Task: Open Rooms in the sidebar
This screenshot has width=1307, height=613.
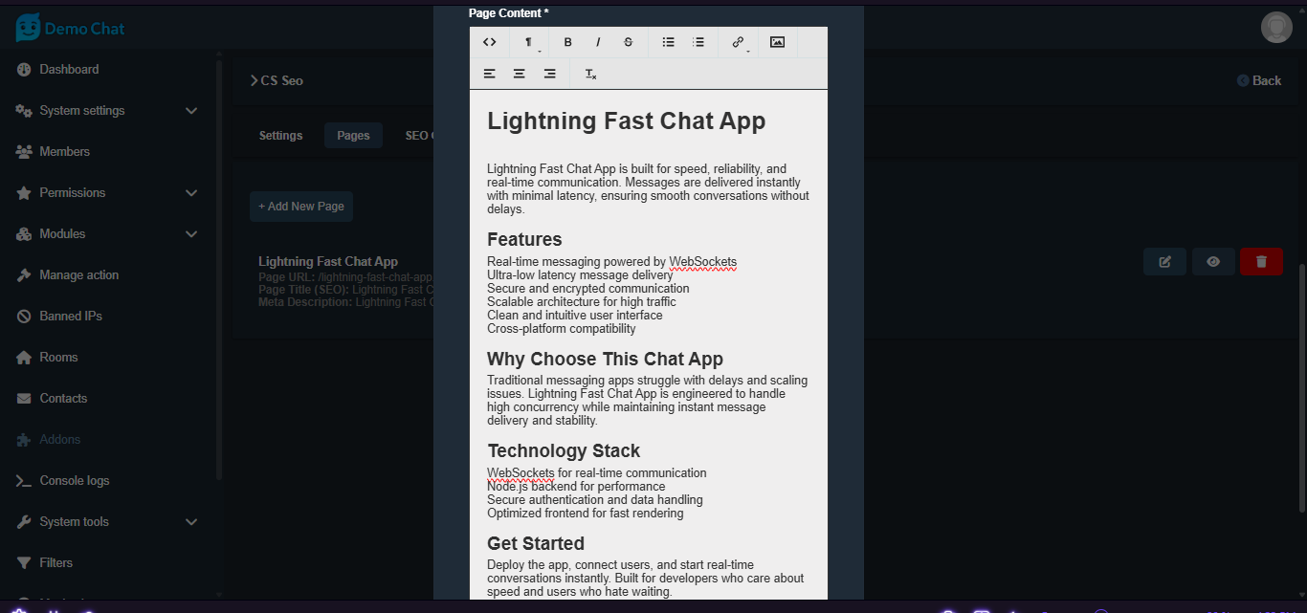Action: coord(58,358)
